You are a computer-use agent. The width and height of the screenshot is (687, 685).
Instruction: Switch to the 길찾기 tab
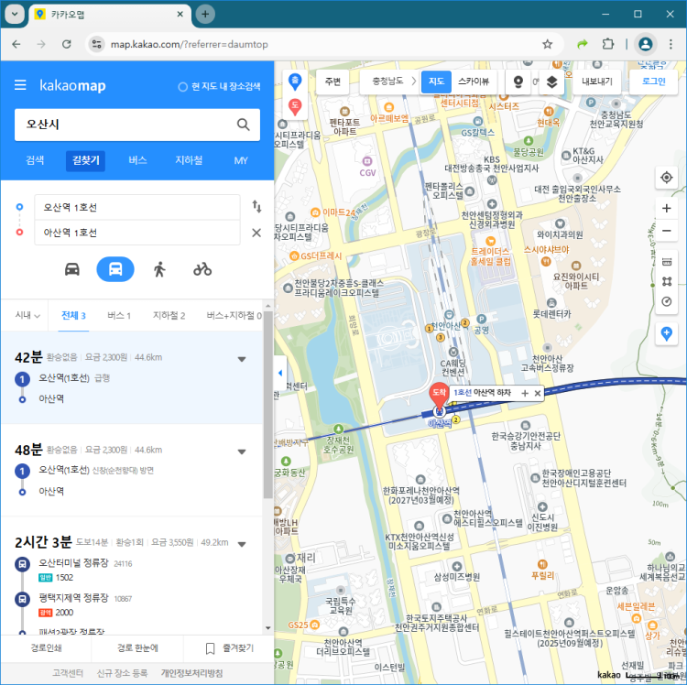tap(86, 160)
